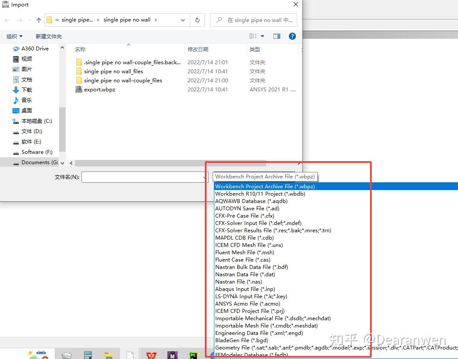Open 图片 in the navigation pane

[22, 69]
